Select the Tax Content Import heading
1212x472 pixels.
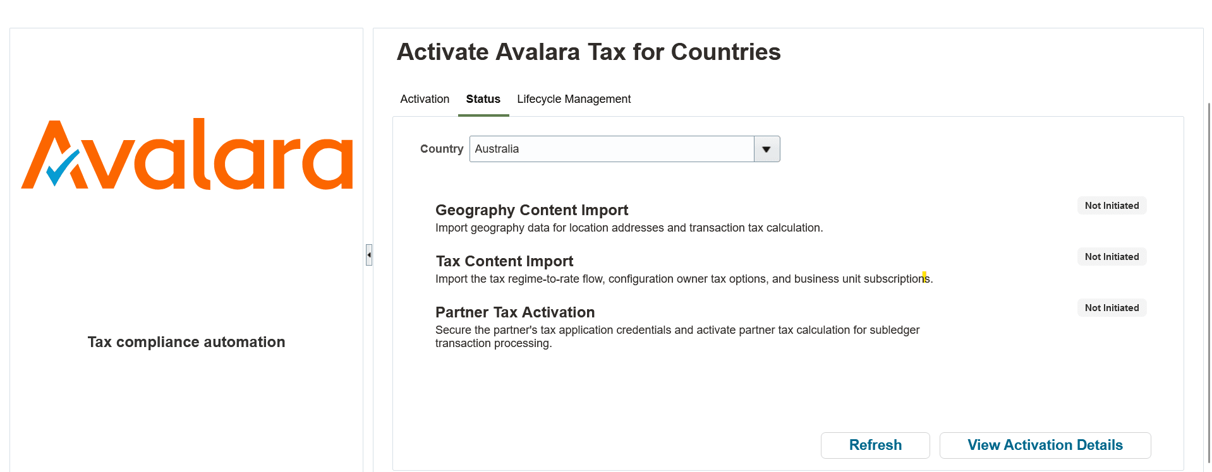tap(504, 261)
